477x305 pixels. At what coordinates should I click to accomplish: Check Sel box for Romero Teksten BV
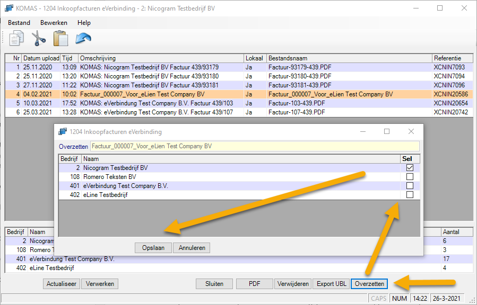coord(410,177)
